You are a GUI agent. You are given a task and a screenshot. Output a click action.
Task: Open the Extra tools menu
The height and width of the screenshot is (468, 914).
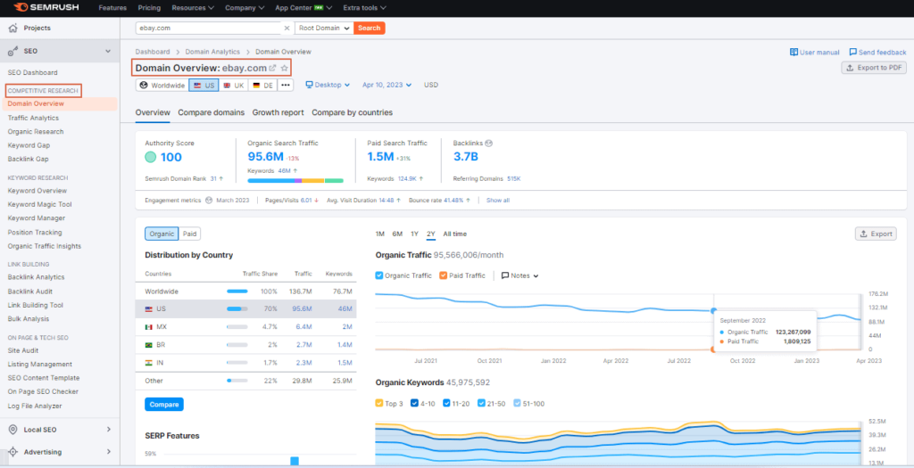coord(364,8)
